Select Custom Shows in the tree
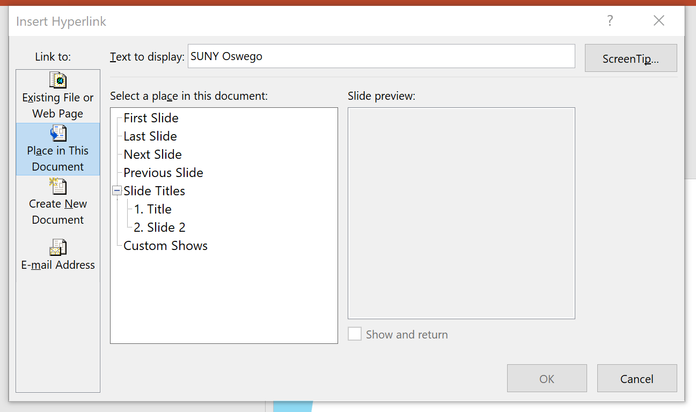The height and width of the screenshot is (412, 696). click(x=165, y=246)
